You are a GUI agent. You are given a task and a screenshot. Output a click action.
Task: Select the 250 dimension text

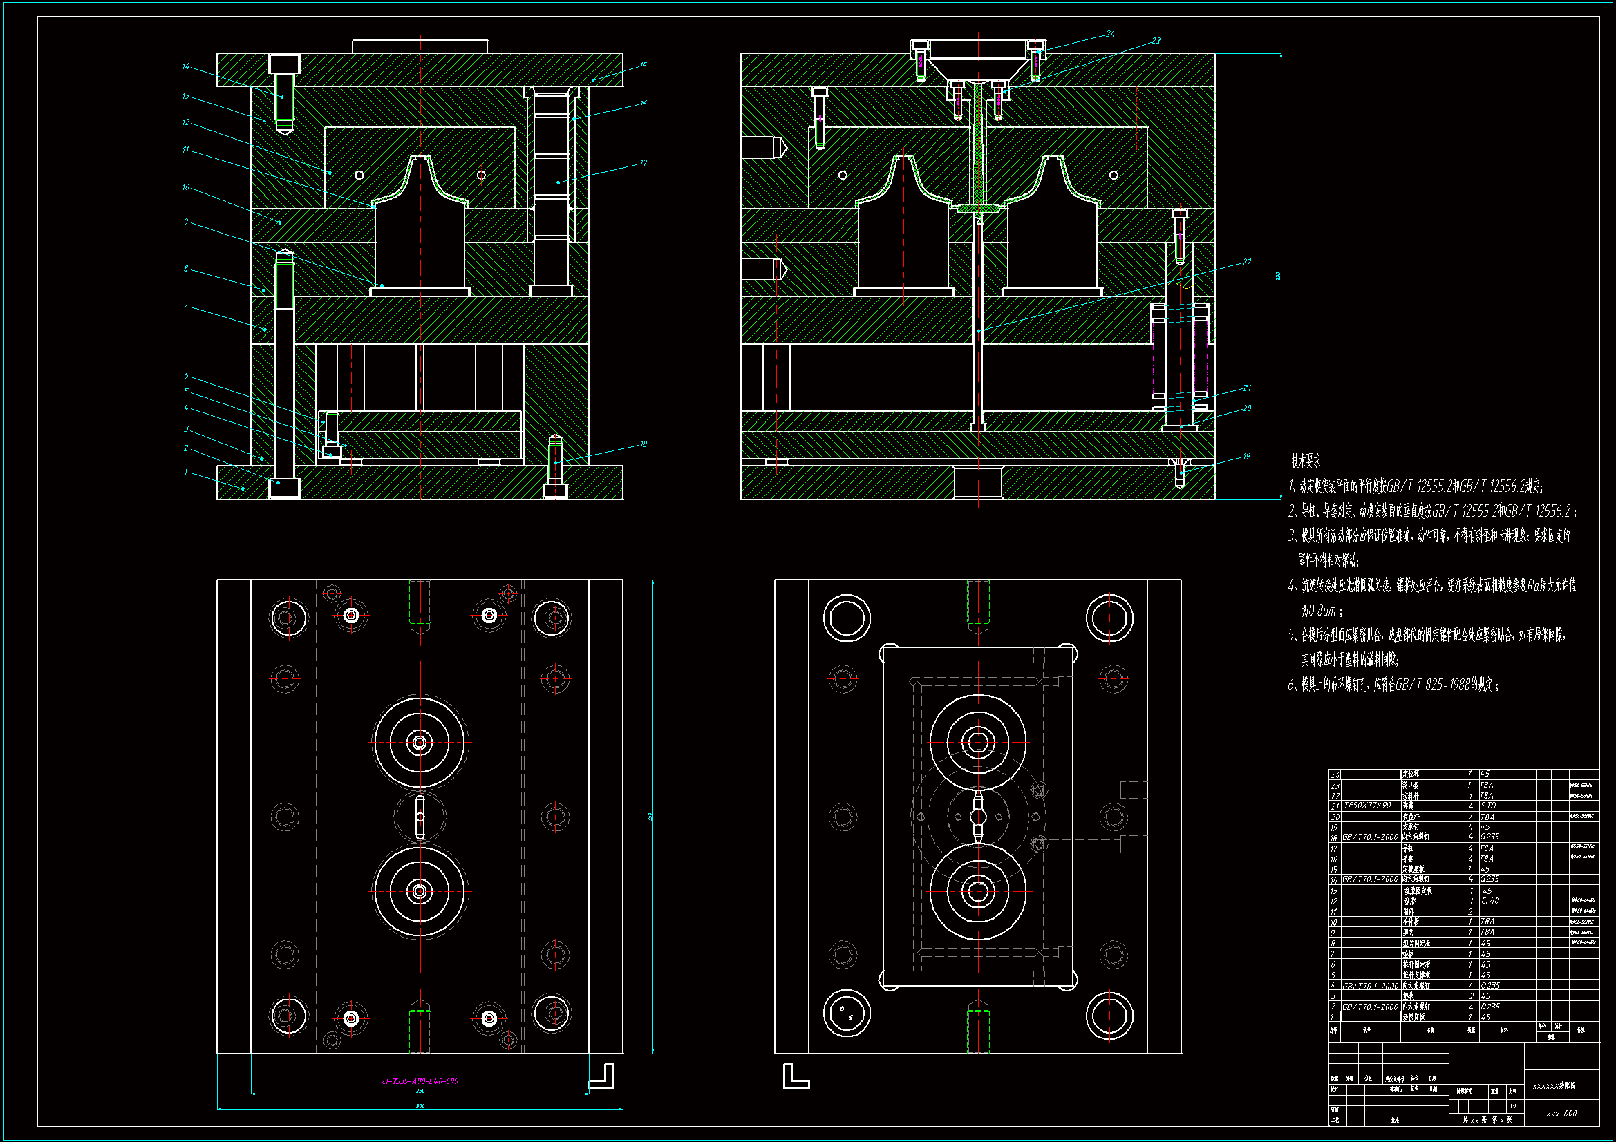pos(420,1092)
